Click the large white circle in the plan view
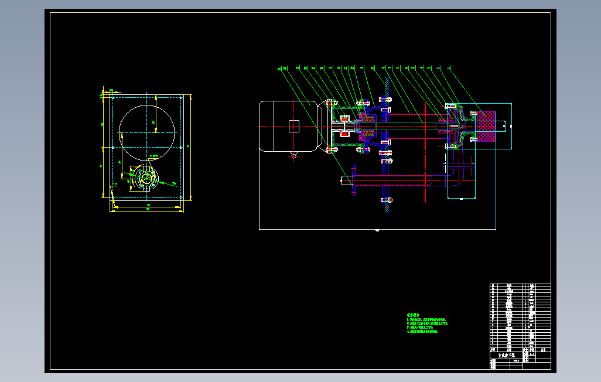The image size is (601, 382). coord(147,132)
